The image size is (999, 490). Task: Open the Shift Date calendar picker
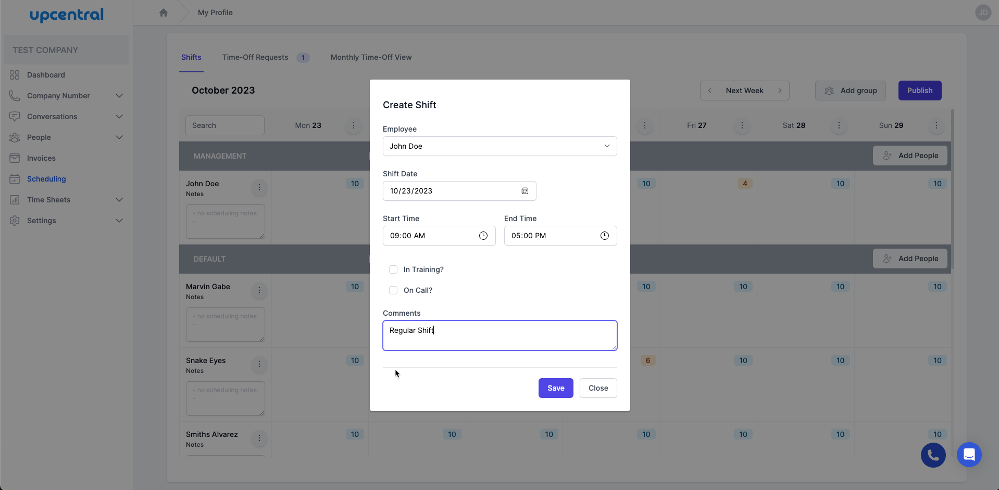525,191
